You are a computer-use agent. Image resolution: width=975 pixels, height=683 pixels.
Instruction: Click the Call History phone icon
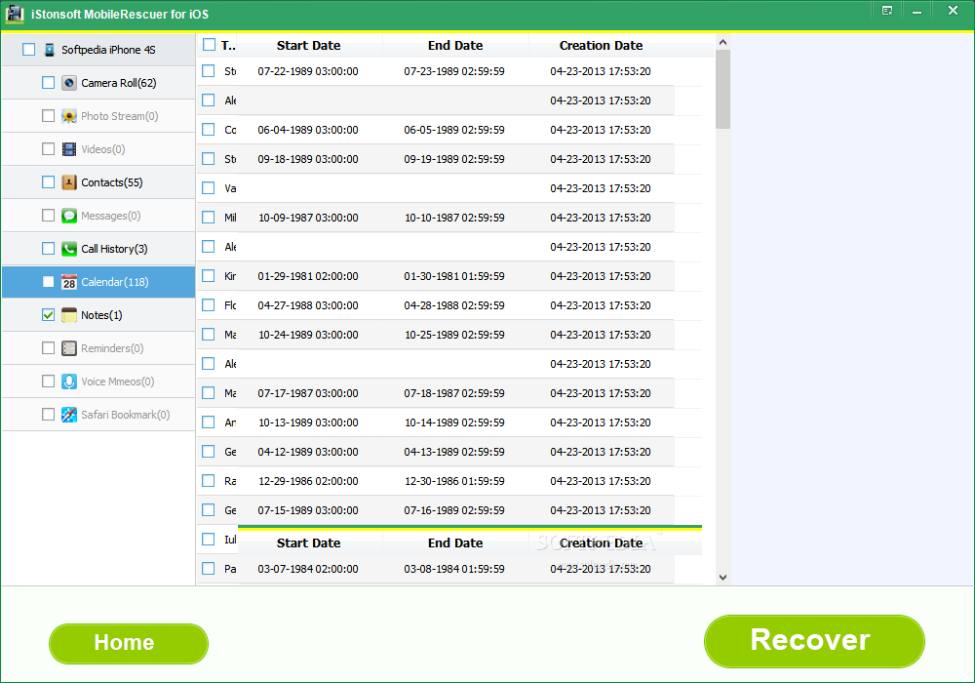pyautogui.click(x=69, y=249)
